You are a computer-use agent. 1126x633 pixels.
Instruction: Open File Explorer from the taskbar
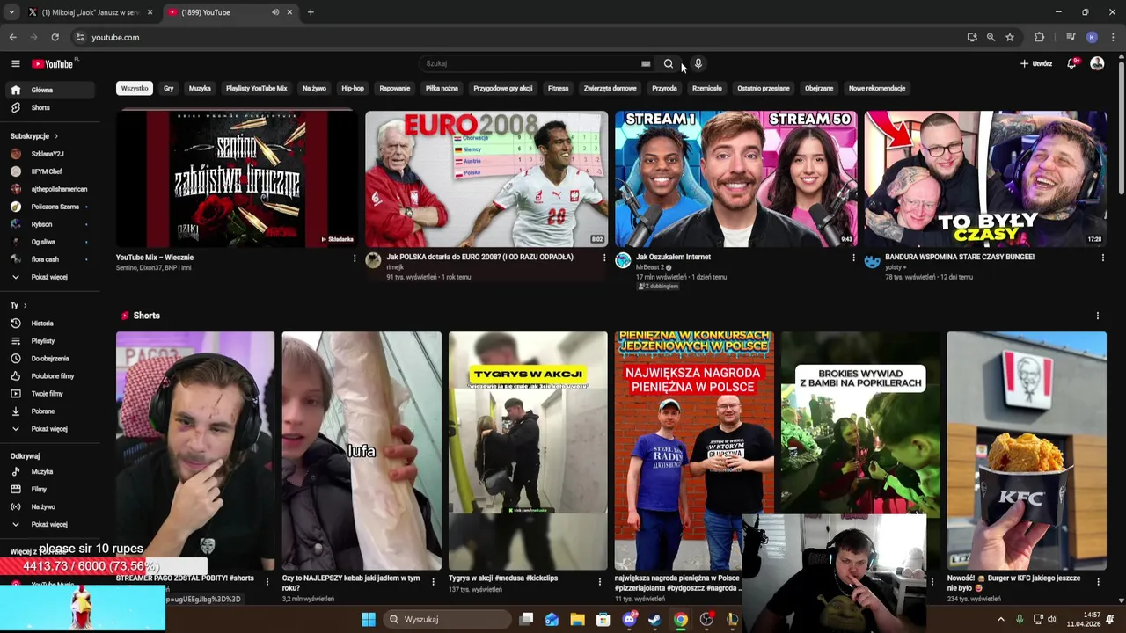click(x=577, y=619)
